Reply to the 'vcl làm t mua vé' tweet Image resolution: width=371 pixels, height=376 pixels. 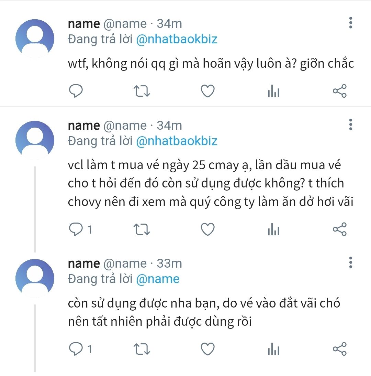tap(76, 229)
